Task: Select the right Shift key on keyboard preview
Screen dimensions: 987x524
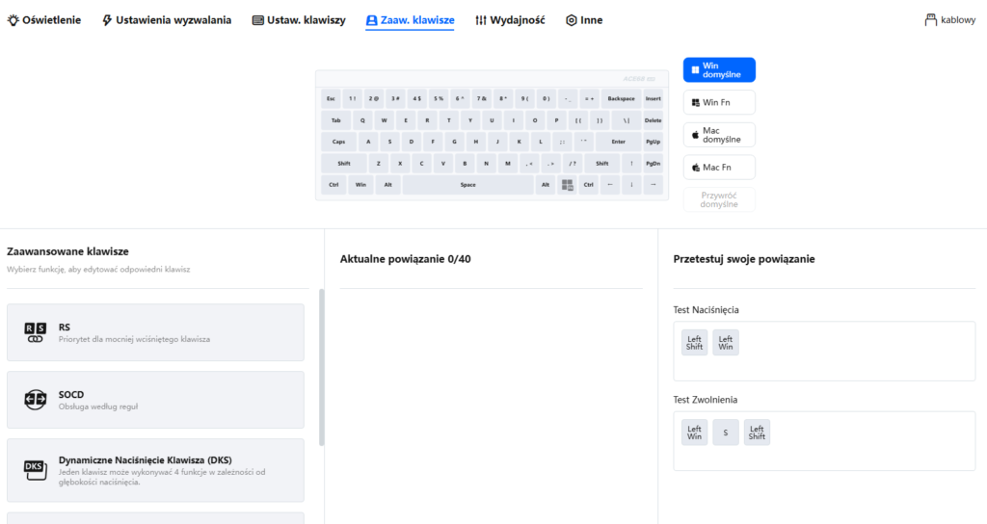Action: click(x=601, y=164)
